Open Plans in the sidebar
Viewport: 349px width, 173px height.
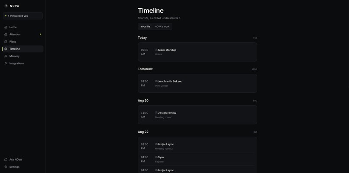(23, 42)
